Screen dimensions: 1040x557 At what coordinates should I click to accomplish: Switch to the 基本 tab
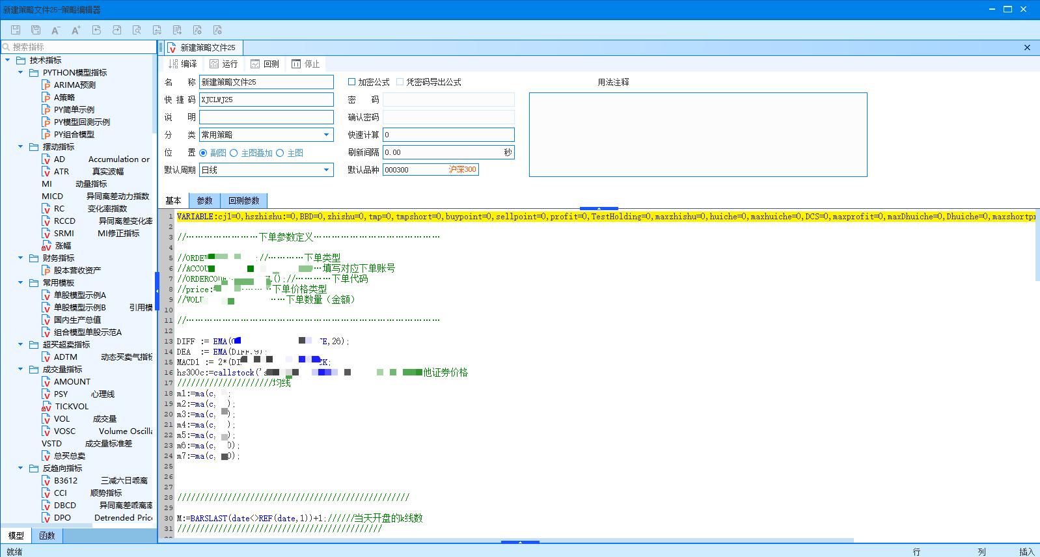tap(173, 200)
